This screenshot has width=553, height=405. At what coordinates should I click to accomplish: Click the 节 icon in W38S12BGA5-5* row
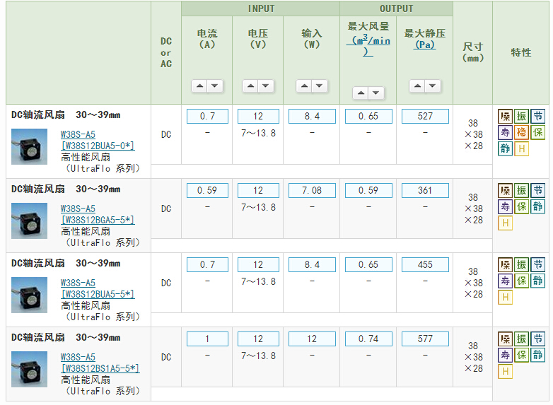pos(538,191)
